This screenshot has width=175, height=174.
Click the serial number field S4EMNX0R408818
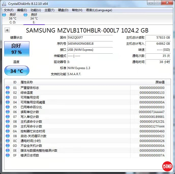pyautogui.click(x=90, y=44)
